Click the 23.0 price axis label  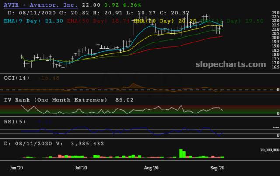click(274, 16)
